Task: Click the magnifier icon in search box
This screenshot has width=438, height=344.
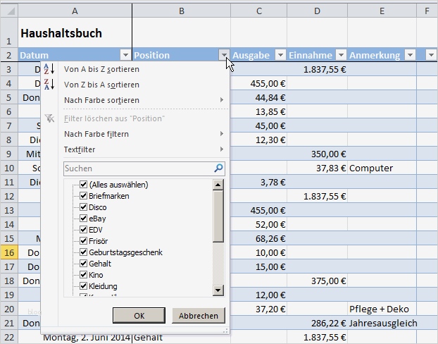Action: (x=218, y=168)
